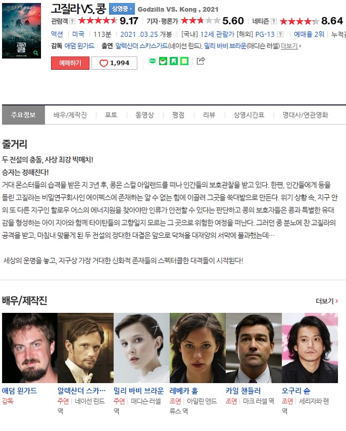Image resolution: width=346 pixels, height=431 pixels.
Task: Switch to the 포토 tab
Action: 111,115
